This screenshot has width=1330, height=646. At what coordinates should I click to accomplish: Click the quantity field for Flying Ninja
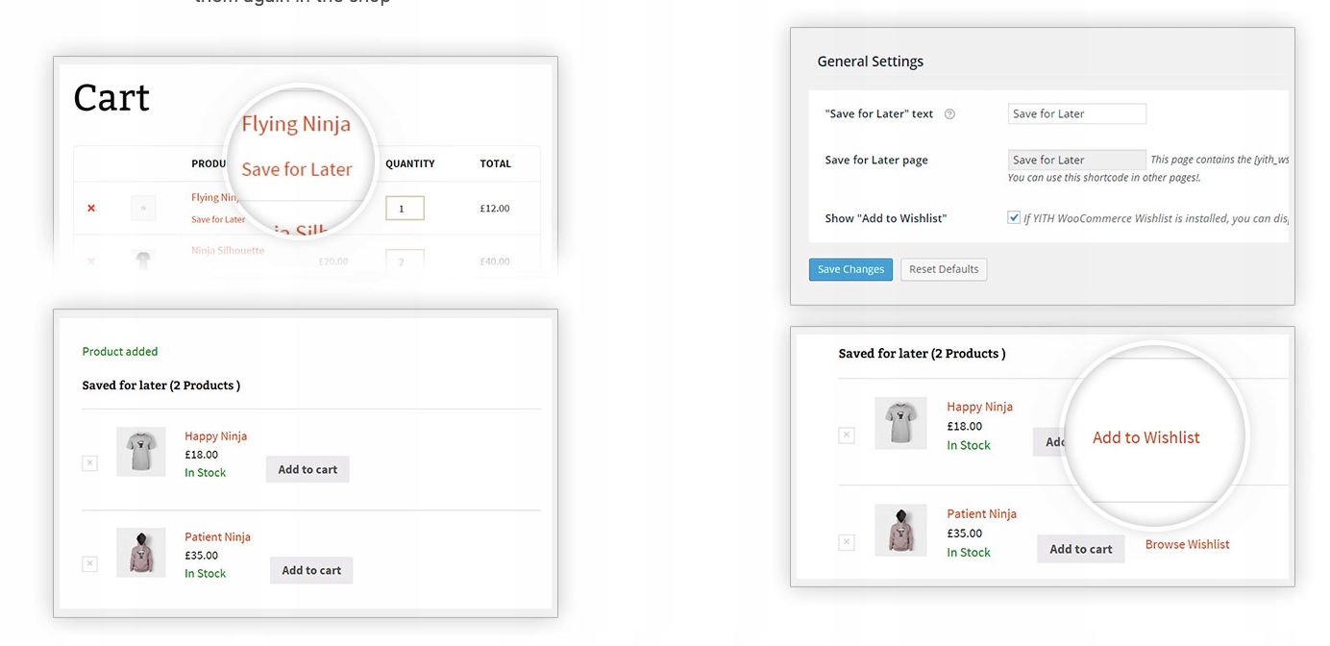pyautogui.click(x=405, y=208)
